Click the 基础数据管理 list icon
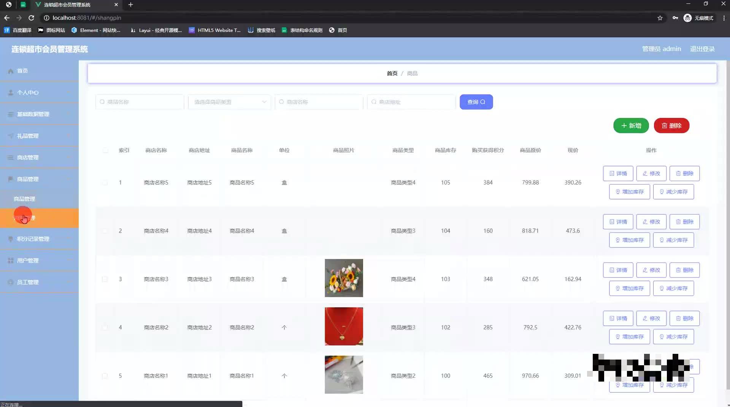The width and height of the screenshot is (730, 407). point(11,114)
